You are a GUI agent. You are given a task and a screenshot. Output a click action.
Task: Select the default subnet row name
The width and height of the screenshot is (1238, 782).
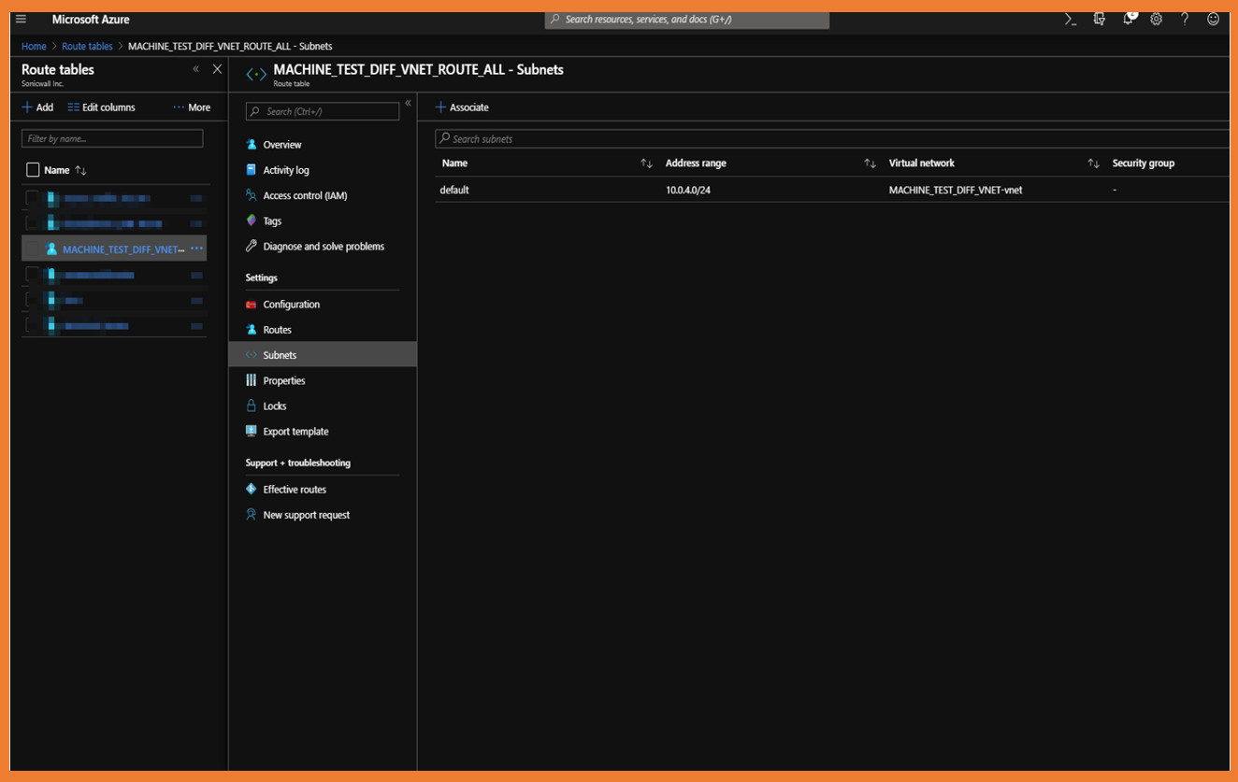pyautogui.click(x=454, y=190)
